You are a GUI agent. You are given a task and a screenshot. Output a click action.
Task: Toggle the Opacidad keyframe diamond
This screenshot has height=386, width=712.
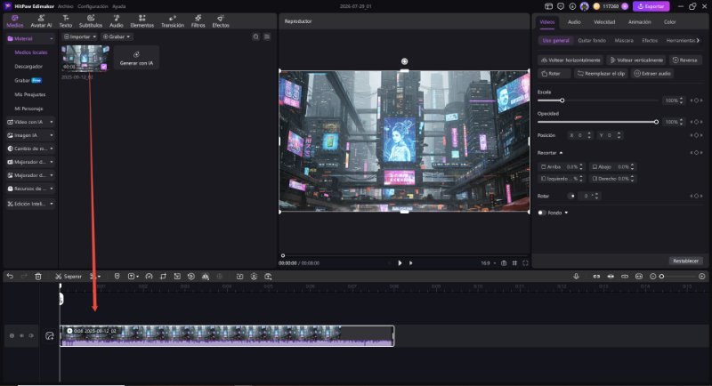click(696, 122)
